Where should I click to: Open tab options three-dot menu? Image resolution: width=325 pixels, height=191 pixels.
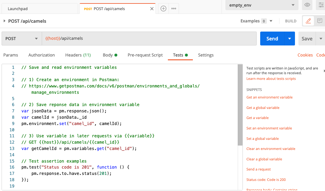(174, 9)
